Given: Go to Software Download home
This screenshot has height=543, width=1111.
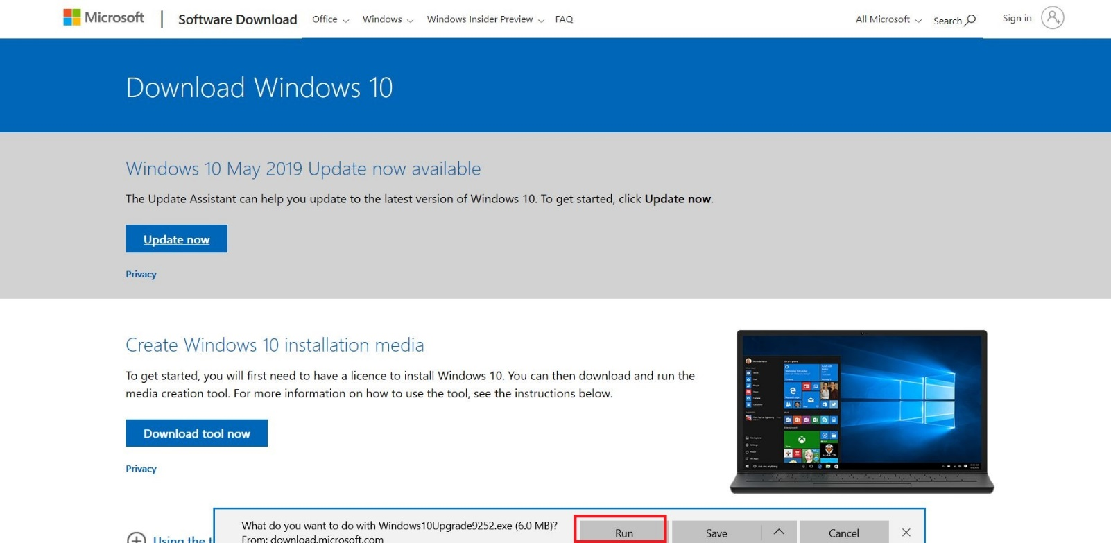Looking at the screenshot, I should (237, 19).
